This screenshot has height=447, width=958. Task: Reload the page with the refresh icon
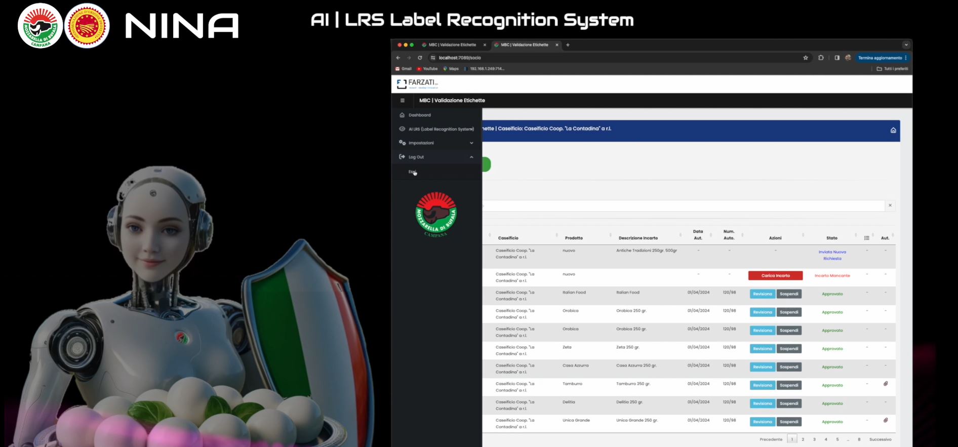(420, 58)
